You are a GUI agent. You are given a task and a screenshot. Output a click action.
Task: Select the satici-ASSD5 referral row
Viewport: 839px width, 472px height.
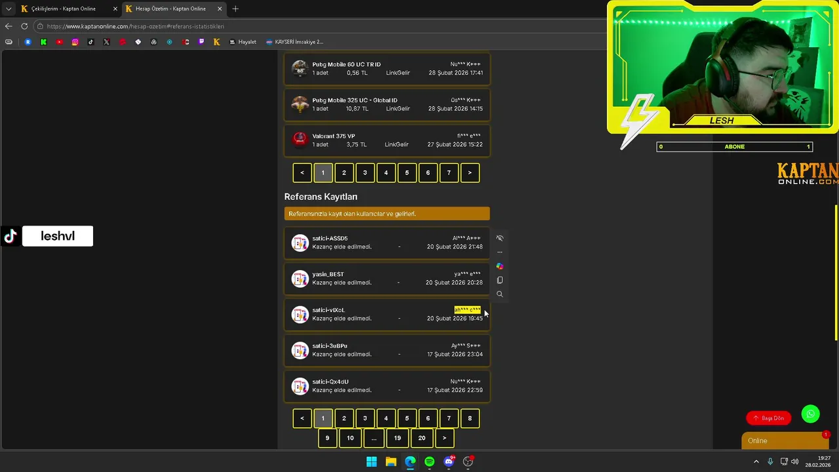(x=387, y=243)
